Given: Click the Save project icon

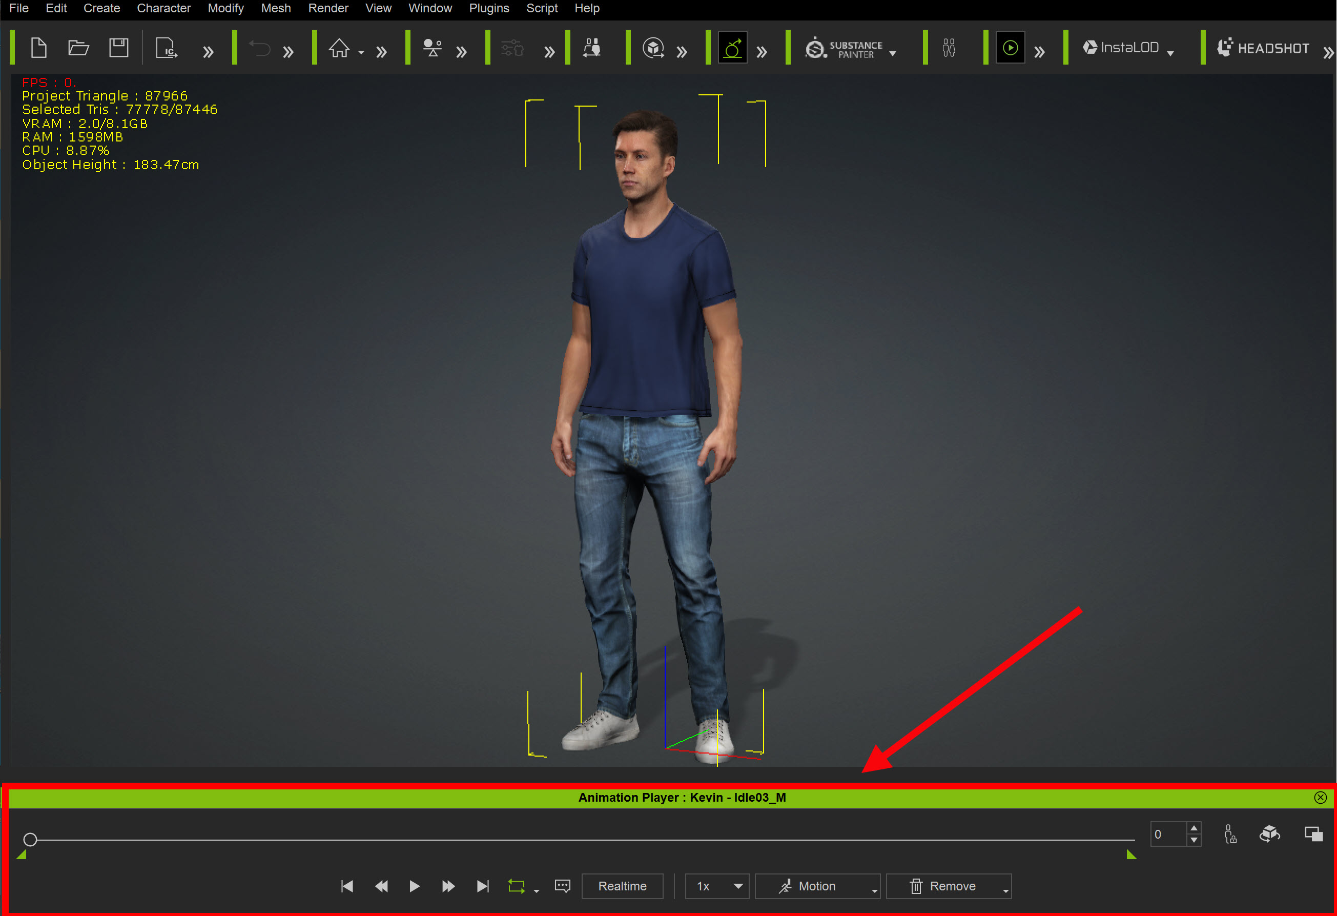Looking at the screenshot, I should point(118,48).
